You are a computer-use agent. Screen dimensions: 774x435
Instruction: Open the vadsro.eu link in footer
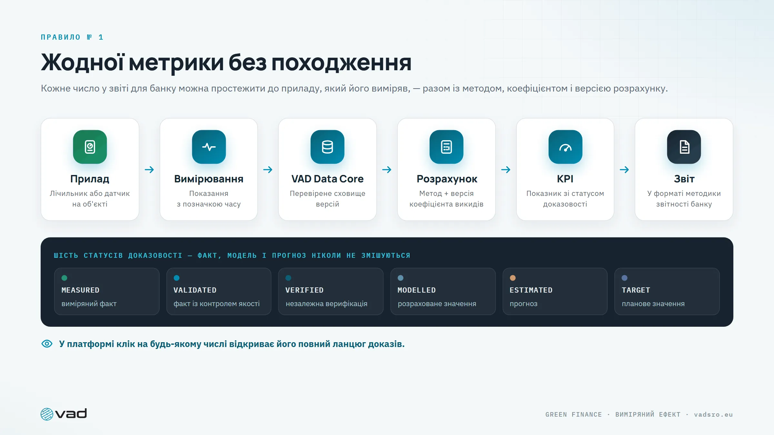713,415
